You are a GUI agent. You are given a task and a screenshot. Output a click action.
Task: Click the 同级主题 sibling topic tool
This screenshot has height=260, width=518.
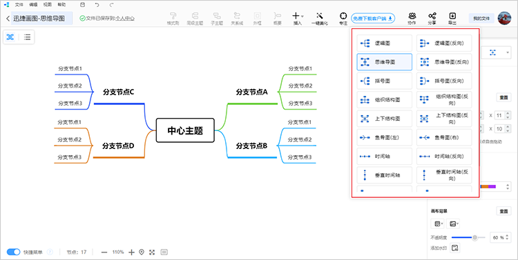(195, 19)
